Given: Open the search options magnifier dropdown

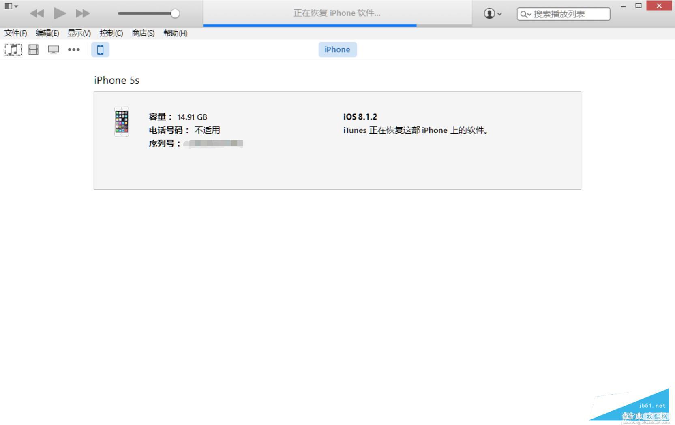Looking at the screenshot, I should pos(526,15).
